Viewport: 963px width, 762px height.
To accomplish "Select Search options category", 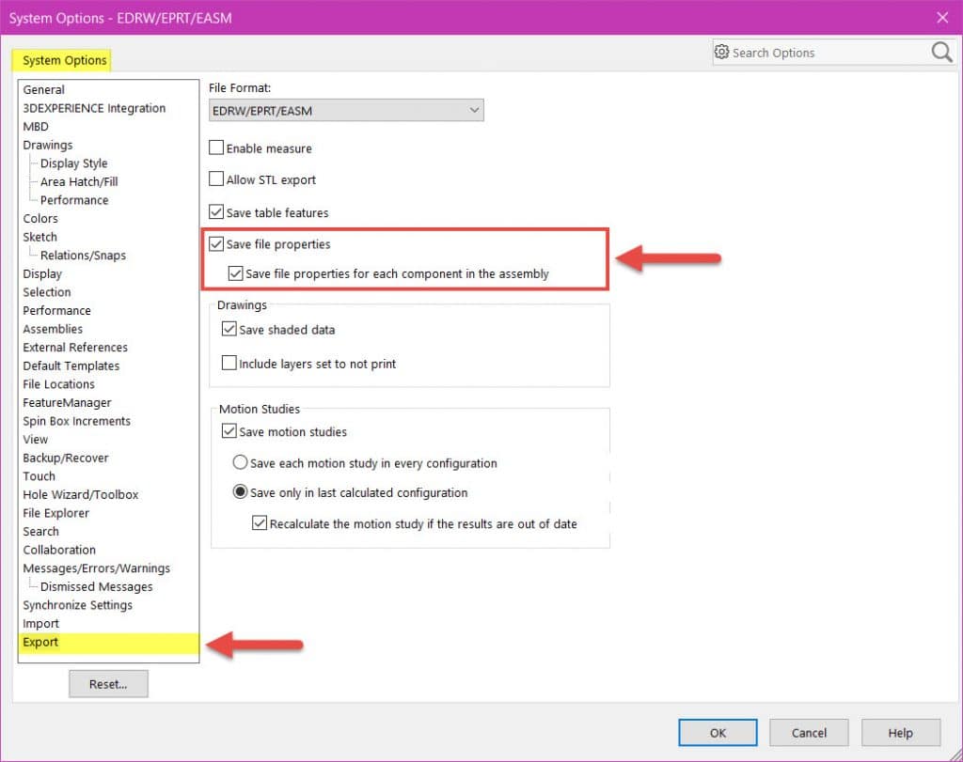I will [x=41, y=531].
